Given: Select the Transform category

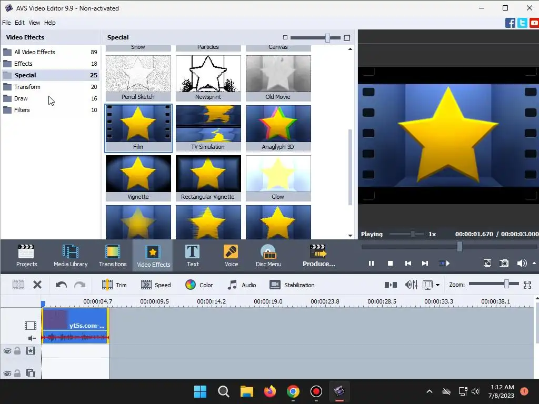Looking at the screenshot, I should tap(51, 87).
